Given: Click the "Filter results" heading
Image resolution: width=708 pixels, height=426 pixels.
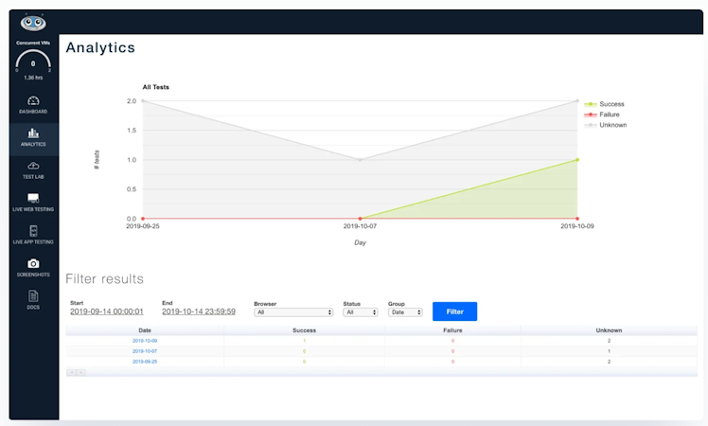Looking at the screenshot, I should [x=104, y=278].
